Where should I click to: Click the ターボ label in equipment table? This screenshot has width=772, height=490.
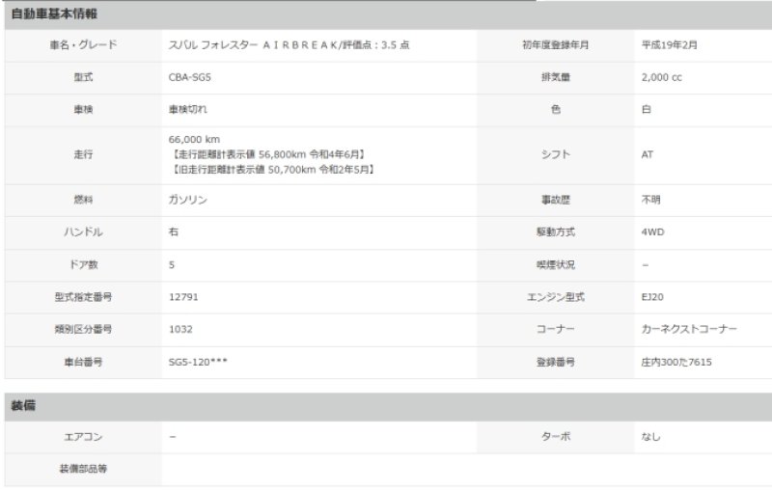558,437
